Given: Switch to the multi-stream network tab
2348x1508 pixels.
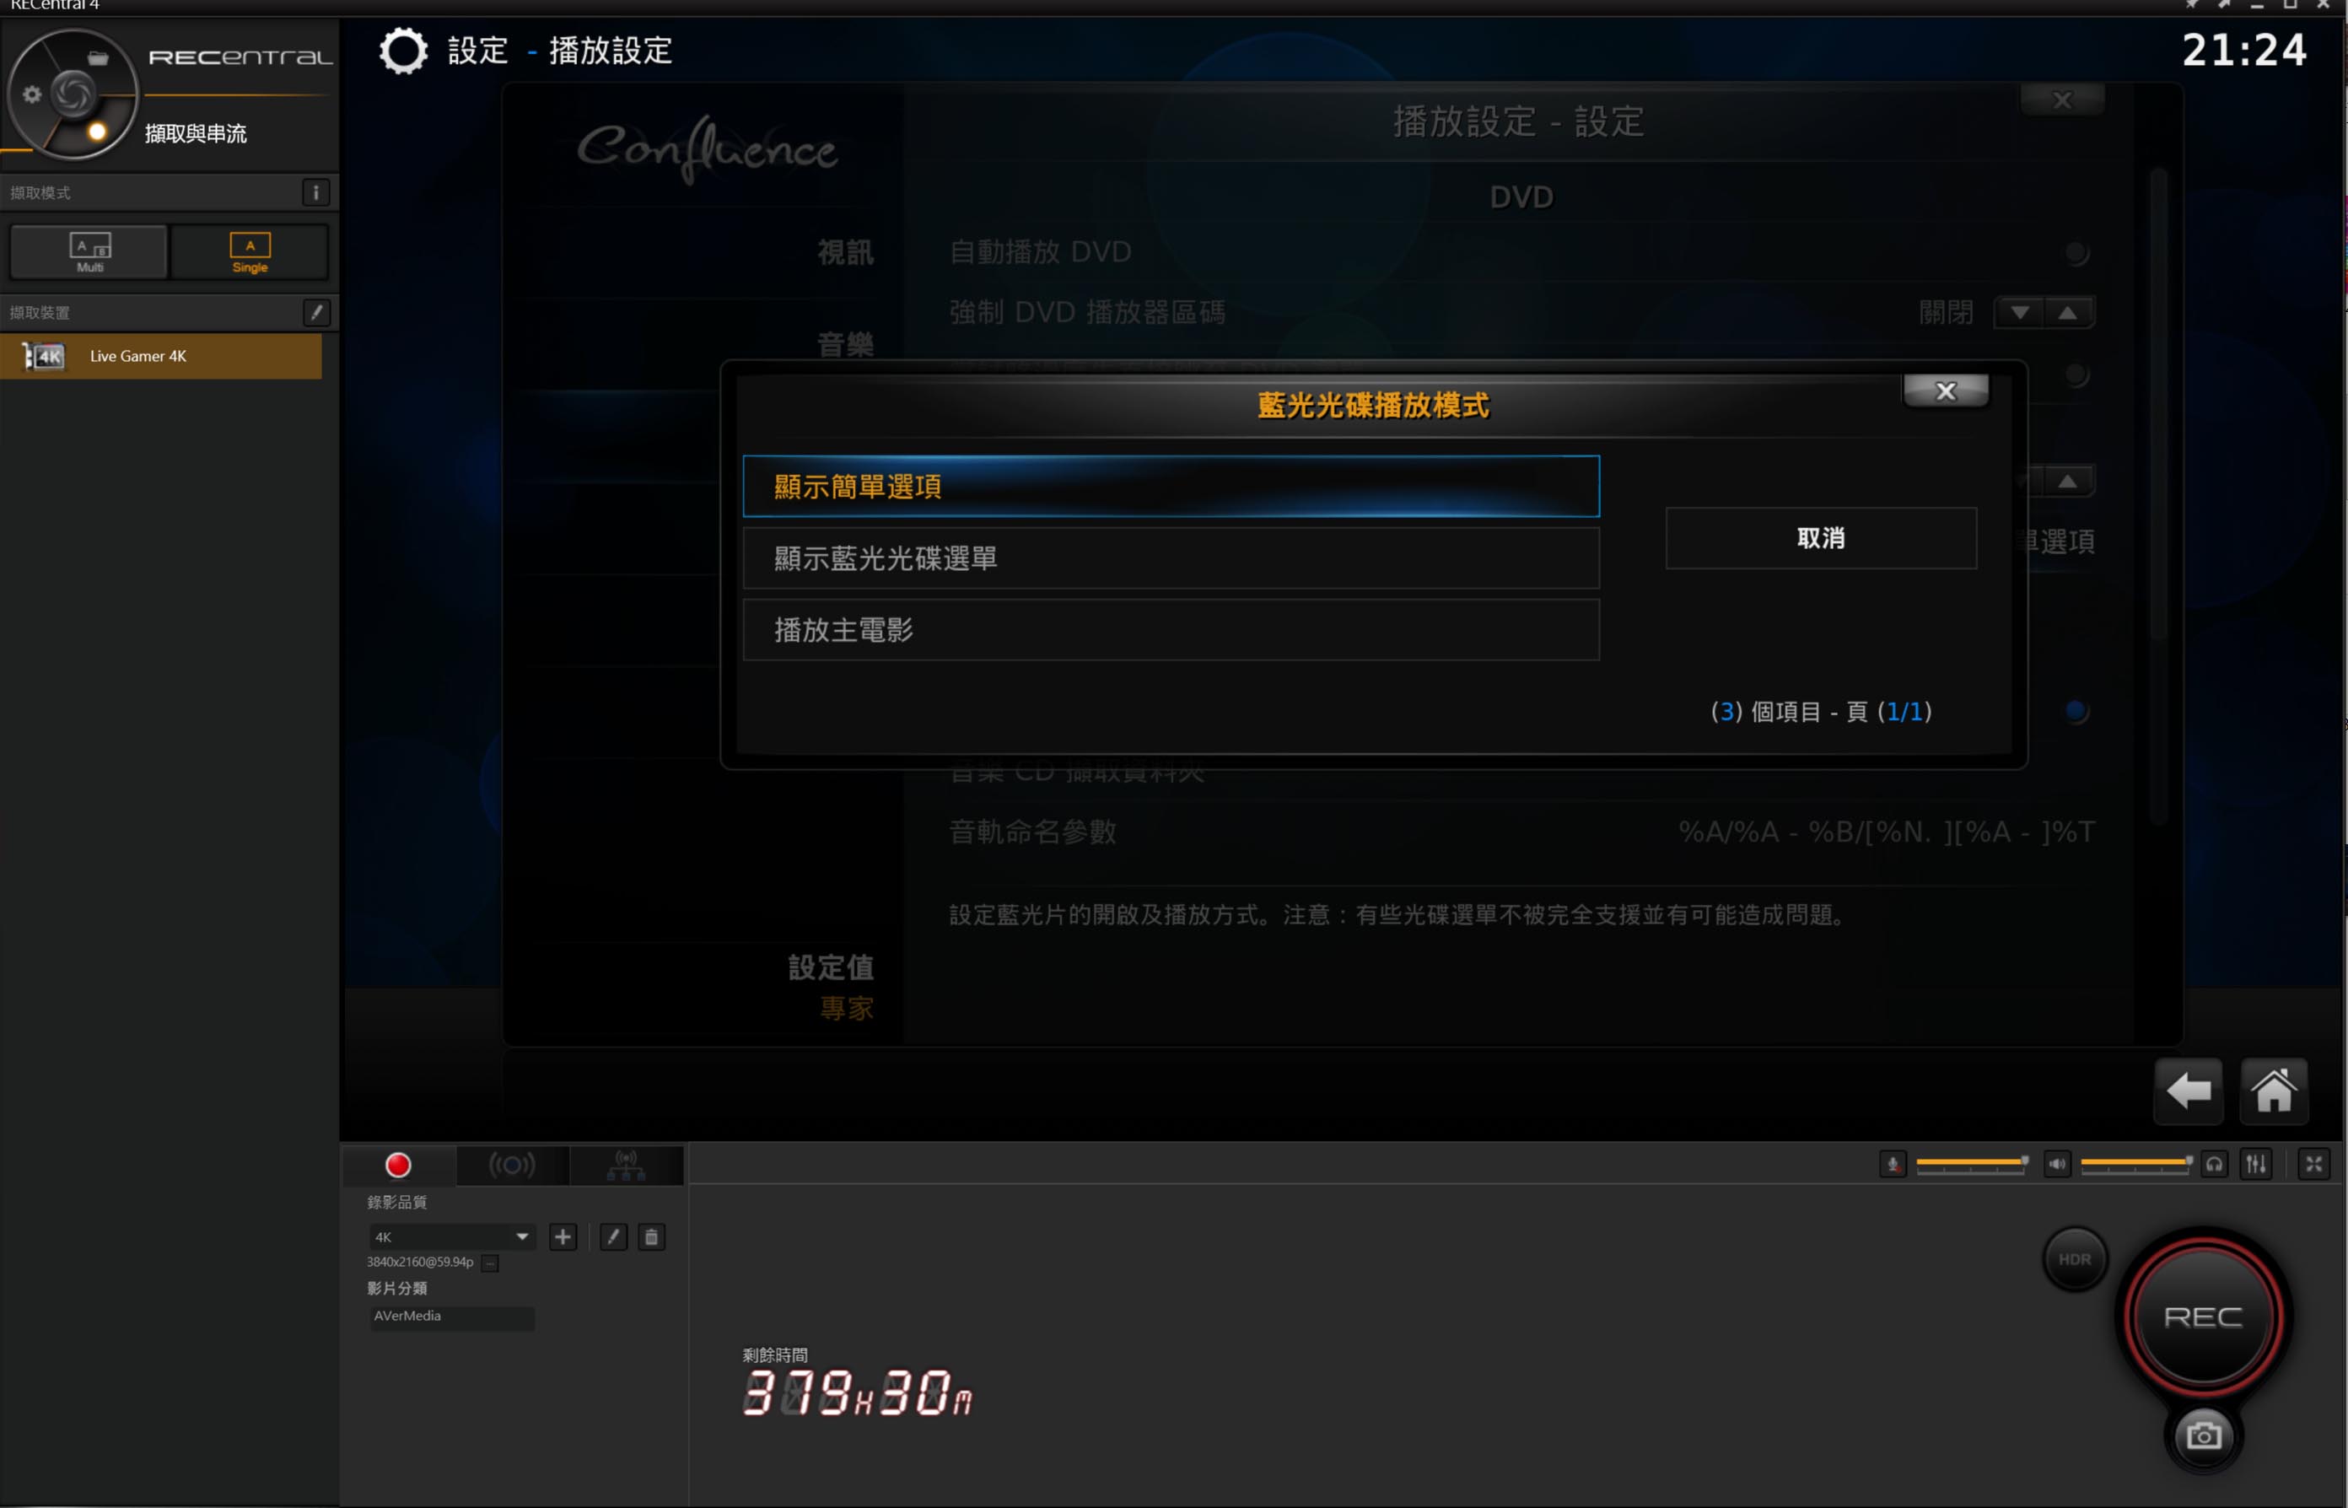Looking at the screenshot, I should pos(626,1166).
